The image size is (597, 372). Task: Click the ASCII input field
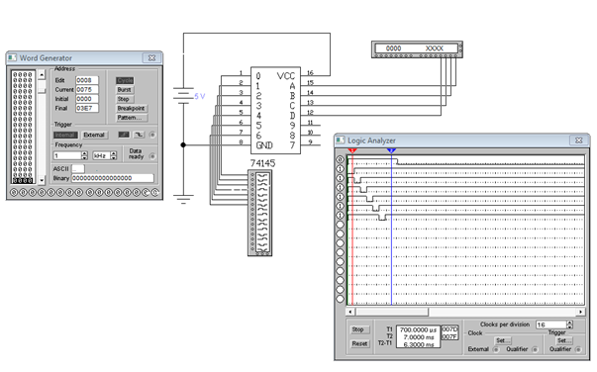78,168
